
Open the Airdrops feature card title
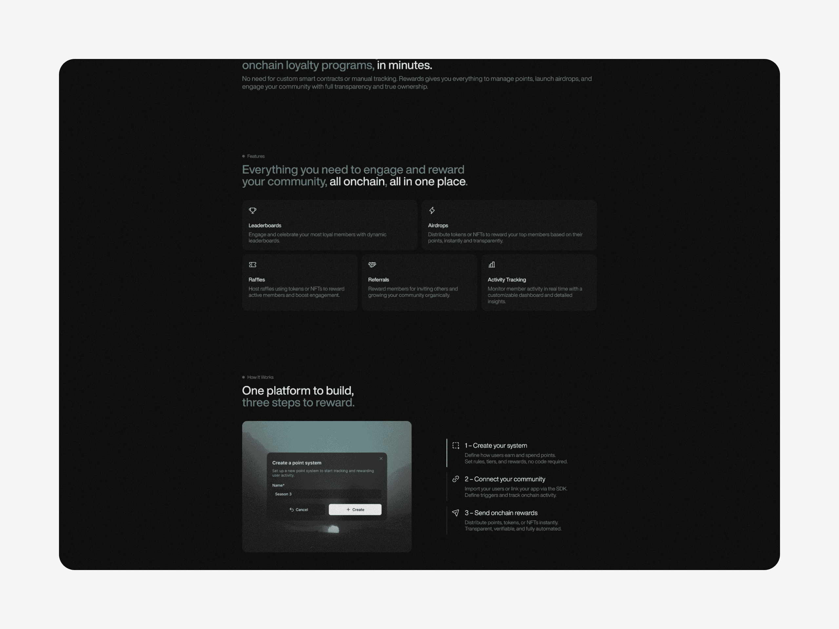point(438,226)
